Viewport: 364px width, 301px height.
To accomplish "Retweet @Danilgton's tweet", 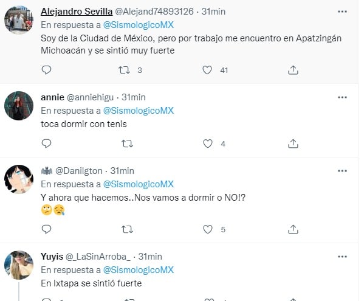I will point(127,229).
